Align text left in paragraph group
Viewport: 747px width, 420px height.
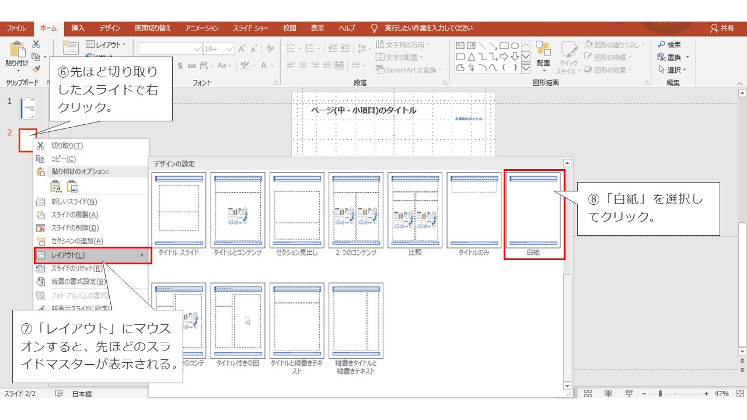pyautogui.click(x=291, y=66)
